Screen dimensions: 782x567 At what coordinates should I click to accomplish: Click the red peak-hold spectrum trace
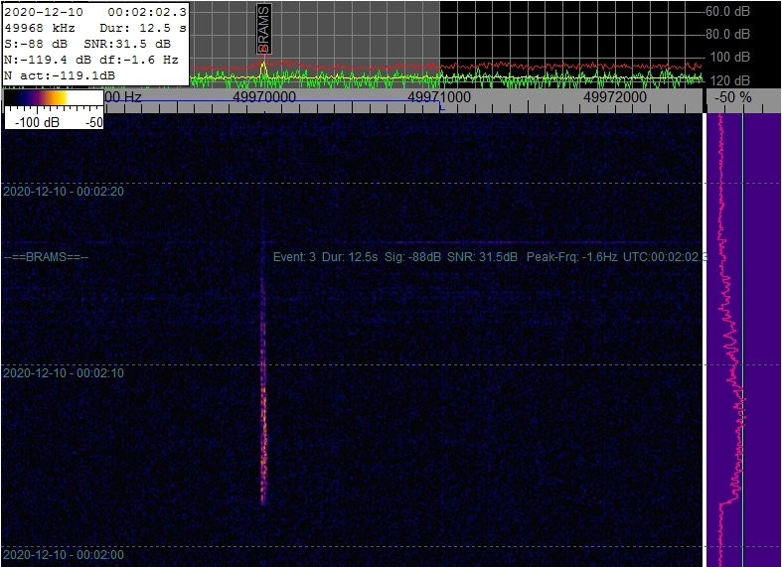click(446, 66)
